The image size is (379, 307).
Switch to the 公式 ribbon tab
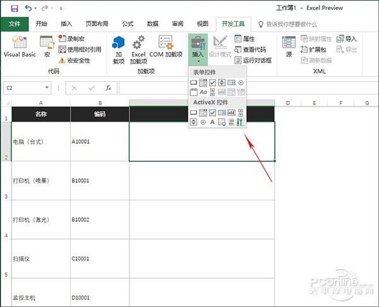click(x=126, y=23)
